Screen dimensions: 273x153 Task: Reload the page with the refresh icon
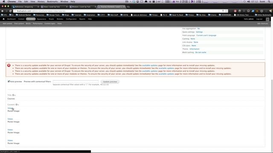tap(10, 11)
